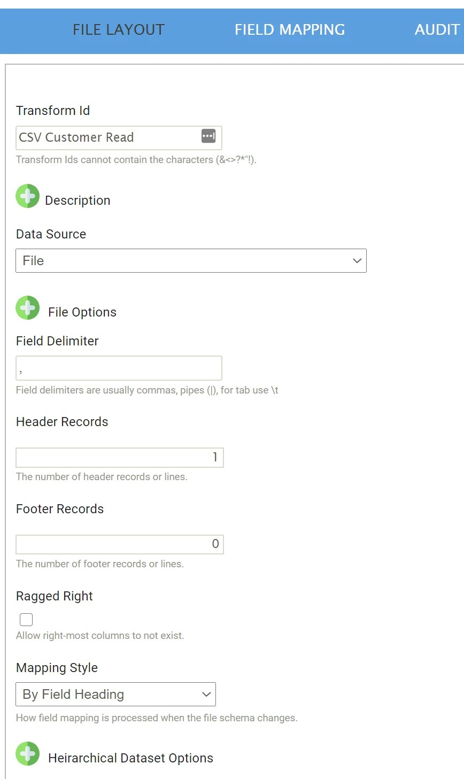Open the AUDIT tab
The height and width of the screenshot is (779, 464).
pyautogui.click(x=437, y=29)
